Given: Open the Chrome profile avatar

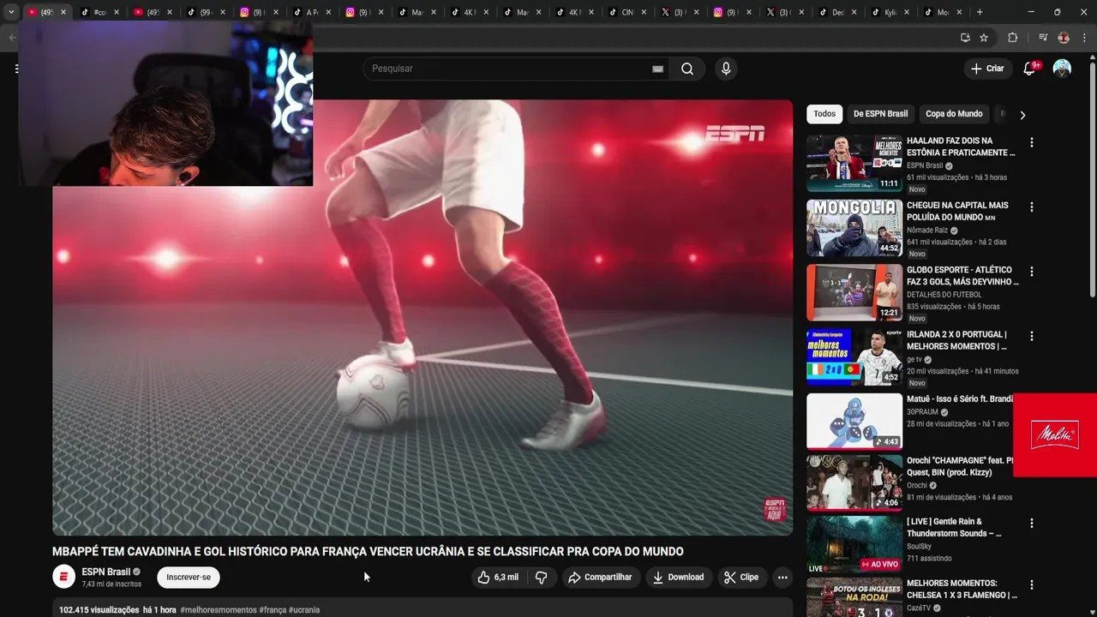Looking at the screenshot, I should tap(1064, 38).
